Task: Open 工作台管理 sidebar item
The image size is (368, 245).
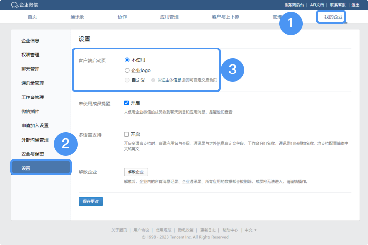Action: [x=32, y=97]
